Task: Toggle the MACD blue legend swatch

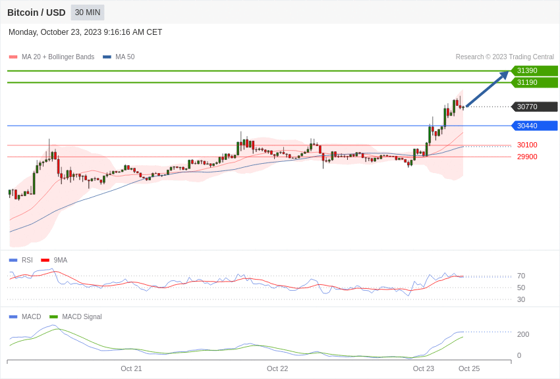Action: (x=13, y=316)
